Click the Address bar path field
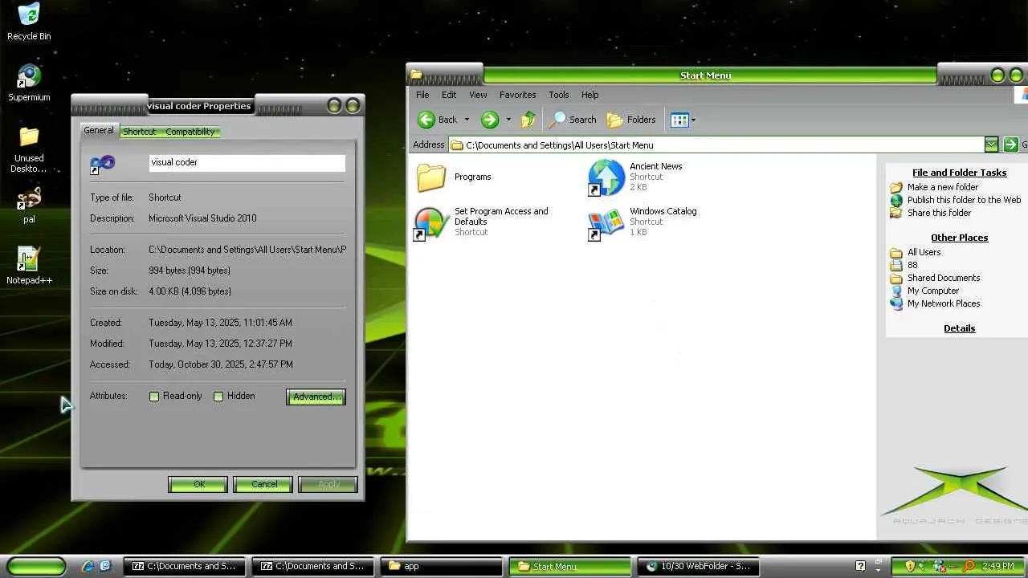Screen dimensions: 1028x578 717,144
